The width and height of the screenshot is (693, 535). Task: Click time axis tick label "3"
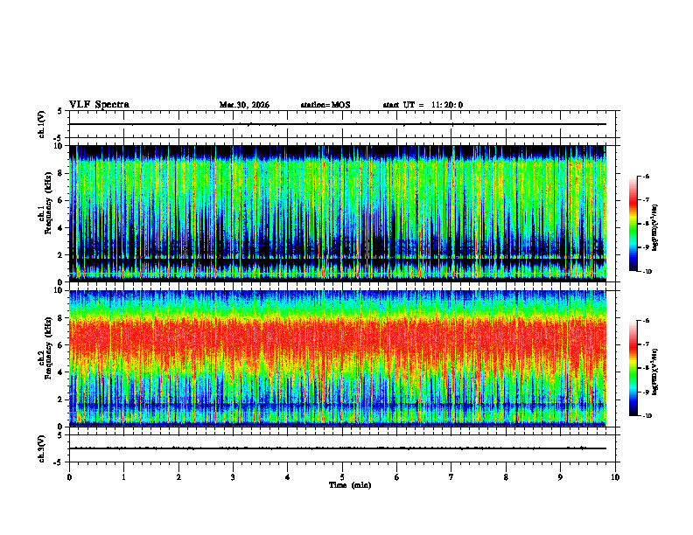(233, 477)
